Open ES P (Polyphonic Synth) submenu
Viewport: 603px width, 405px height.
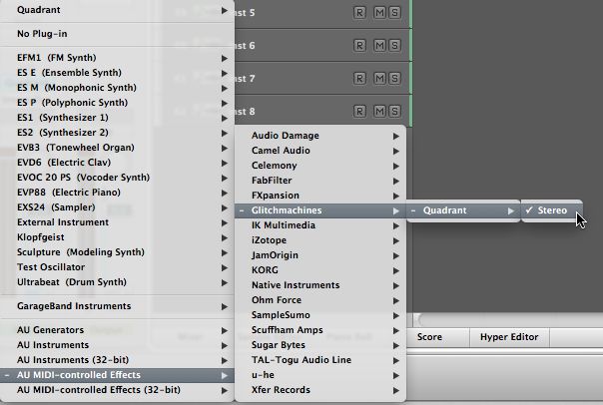pos(117,103)
